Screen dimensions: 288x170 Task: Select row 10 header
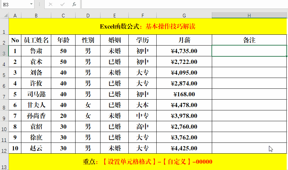pos(4,126)
